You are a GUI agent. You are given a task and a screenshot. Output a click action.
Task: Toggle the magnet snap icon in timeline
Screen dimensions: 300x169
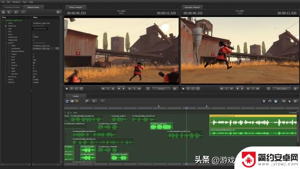(x=270, y=101)
